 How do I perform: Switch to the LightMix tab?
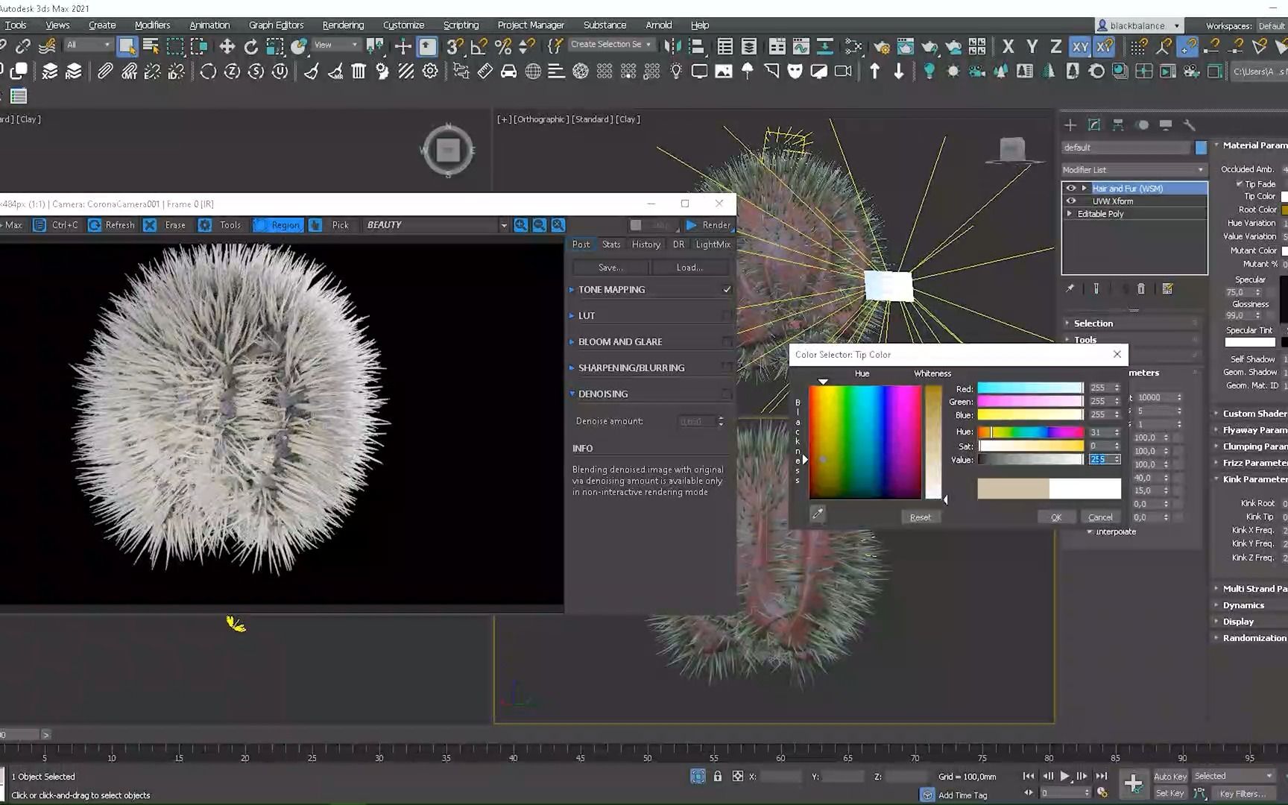pos(713,244)
